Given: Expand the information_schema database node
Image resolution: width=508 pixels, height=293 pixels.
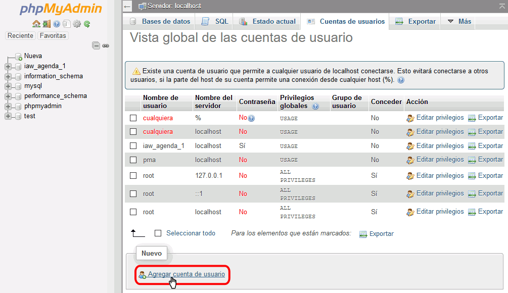Looking at the screenshot, I should coord(8,77).
